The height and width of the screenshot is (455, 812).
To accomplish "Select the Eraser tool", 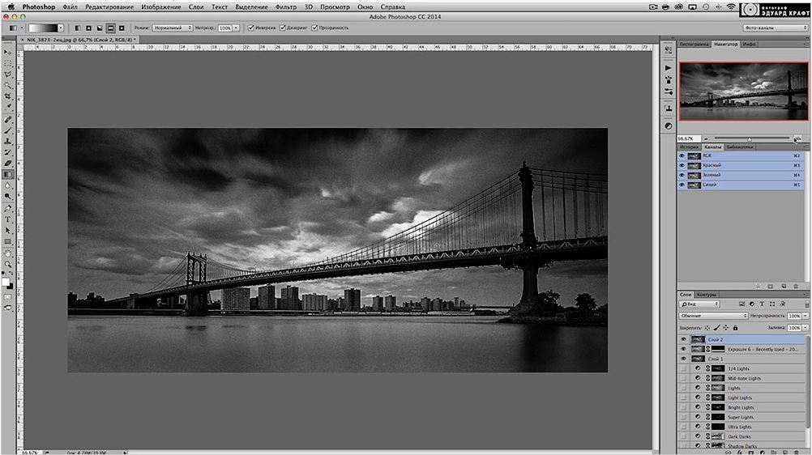I will (x=8, y=163).
